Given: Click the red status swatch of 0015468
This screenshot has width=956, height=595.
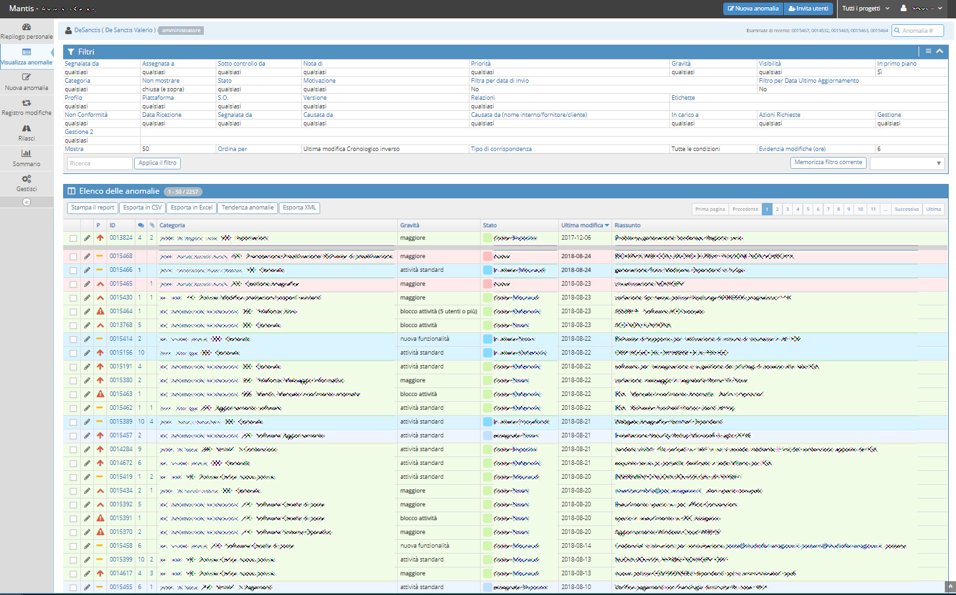Looking at the screenshot, I should coord(488,257).
